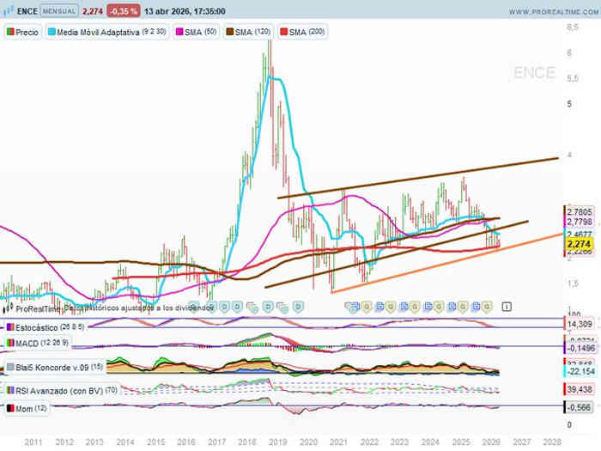Viewport: 601px width, 451px height.
Task: Click the -22,154 Koncorde value tag
Action: click(579, 370)
